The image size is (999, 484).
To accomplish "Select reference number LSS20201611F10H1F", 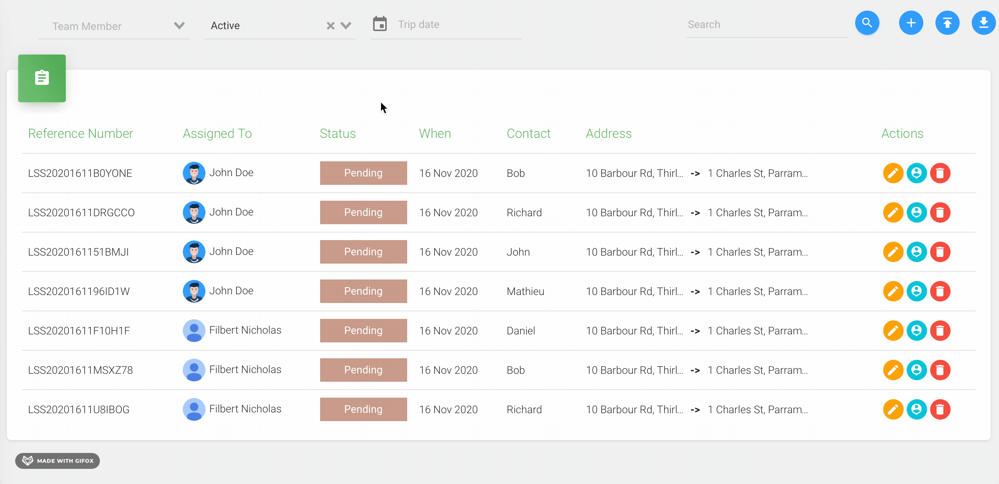I will pyautogui.click(x=79, y=331).
